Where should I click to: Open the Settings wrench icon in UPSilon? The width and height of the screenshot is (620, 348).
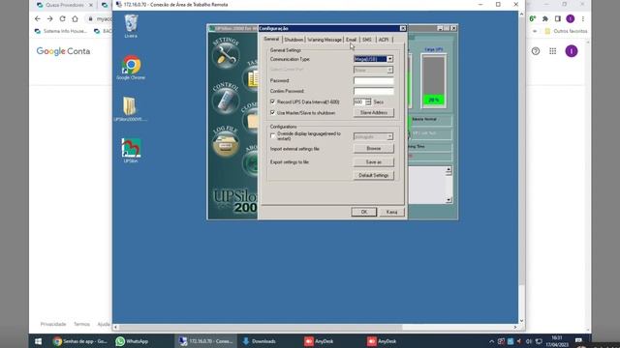[x=226, y=55]
